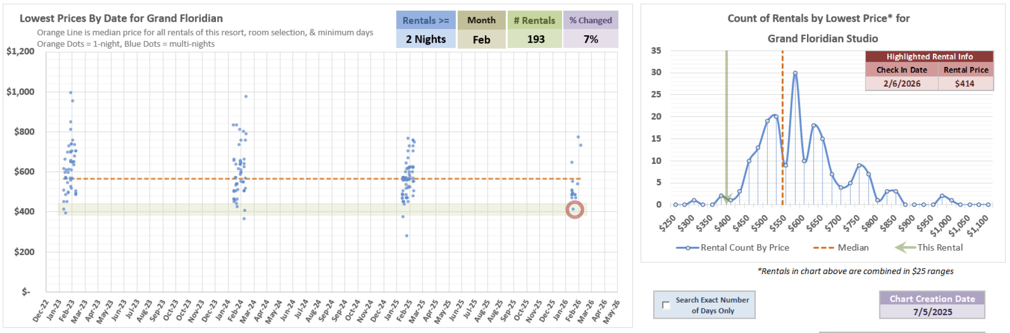Click the peak data point at count 30
Viewport: 1010px width, 333px height.
[795, 73]
